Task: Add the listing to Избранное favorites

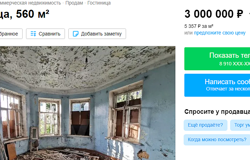Action: [10, 34]
